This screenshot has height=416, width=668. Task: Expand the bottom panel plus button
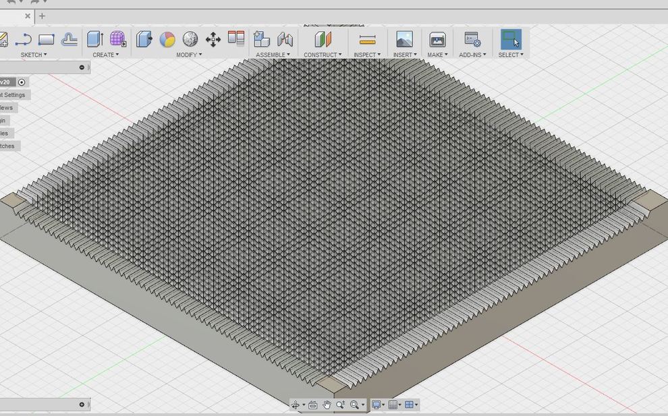coord(82,405)
